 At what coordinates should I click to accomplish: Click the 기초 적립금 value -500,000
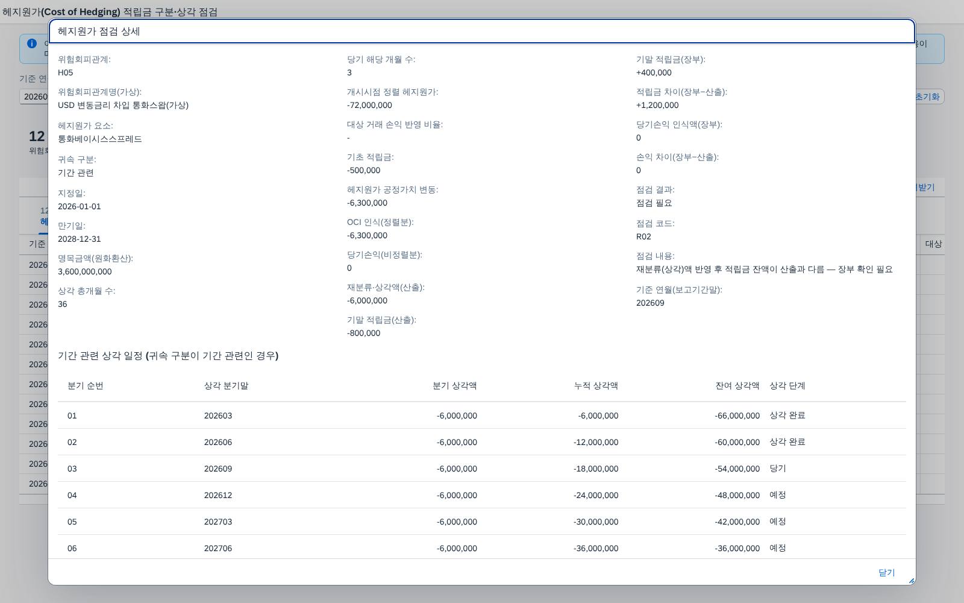pos(364,170)
